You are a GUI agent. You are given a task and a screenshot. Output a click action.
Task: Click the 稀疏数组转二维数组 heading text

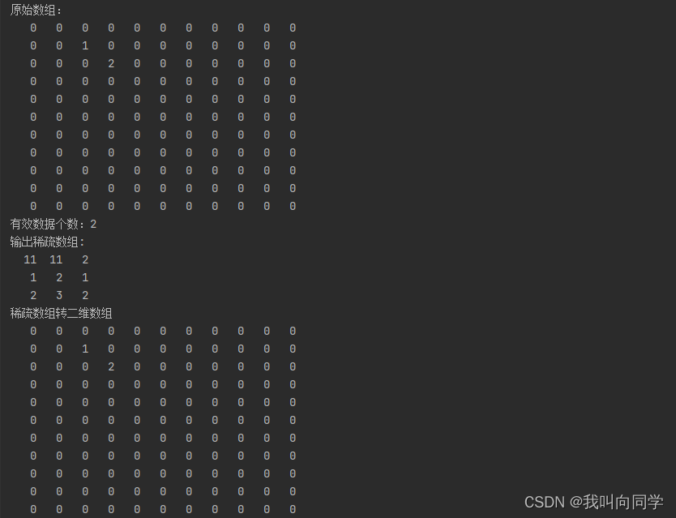click(61, 314)
